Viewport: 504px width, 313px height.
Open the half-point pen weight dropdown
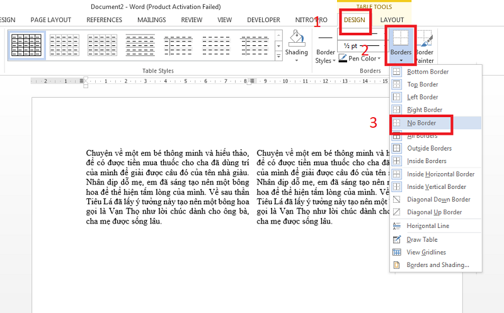(x=362, y=46)
